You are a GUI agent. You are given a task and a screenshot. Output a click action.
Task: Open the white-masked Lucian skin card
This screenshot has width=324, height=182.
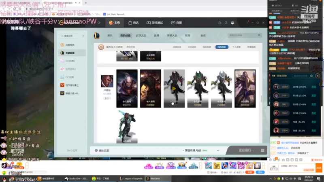[221, 88]
